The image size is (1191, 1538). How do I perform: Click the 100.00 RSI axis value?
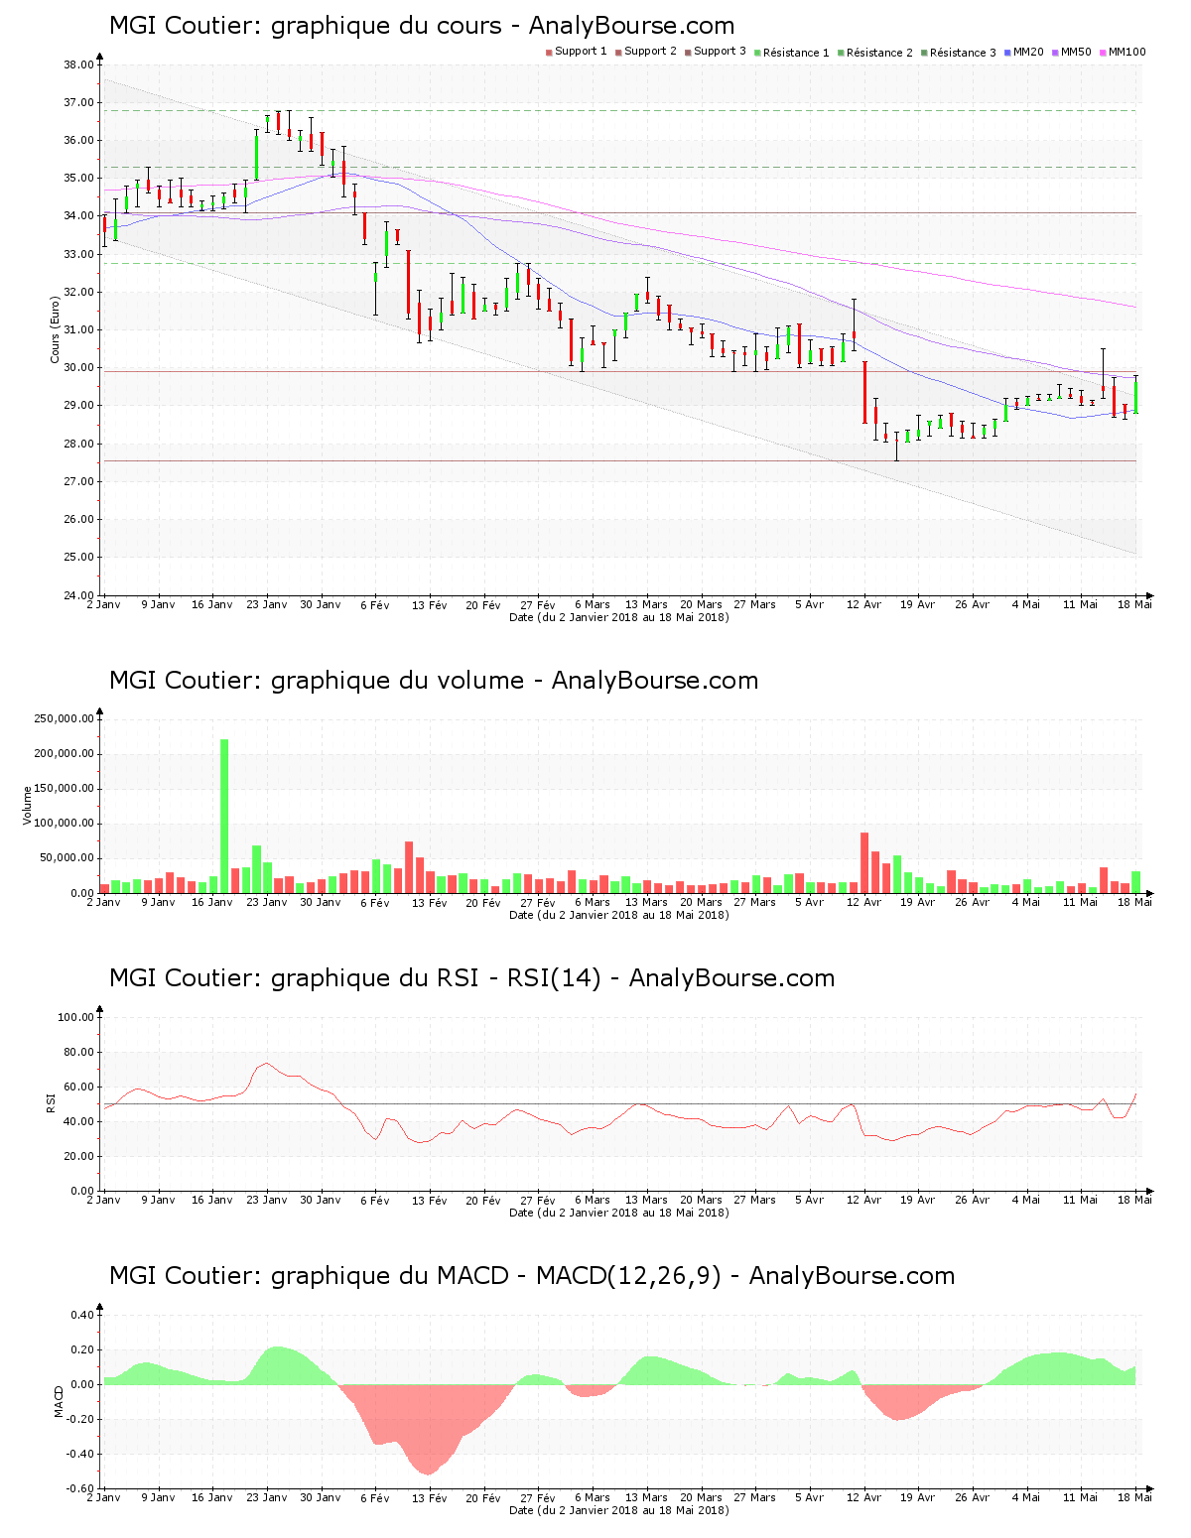pyautogui.click(x=75, y=1017)
